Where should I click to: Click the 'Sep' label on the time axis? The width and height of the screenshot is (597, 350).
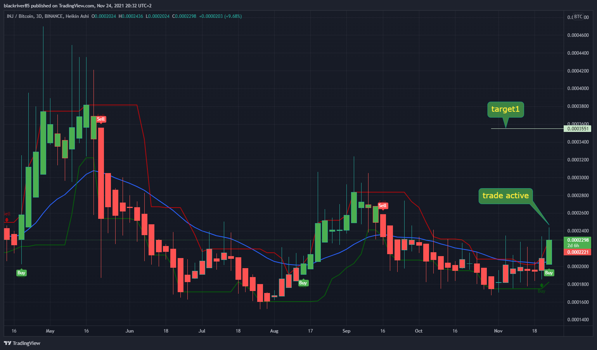point(346,331)
